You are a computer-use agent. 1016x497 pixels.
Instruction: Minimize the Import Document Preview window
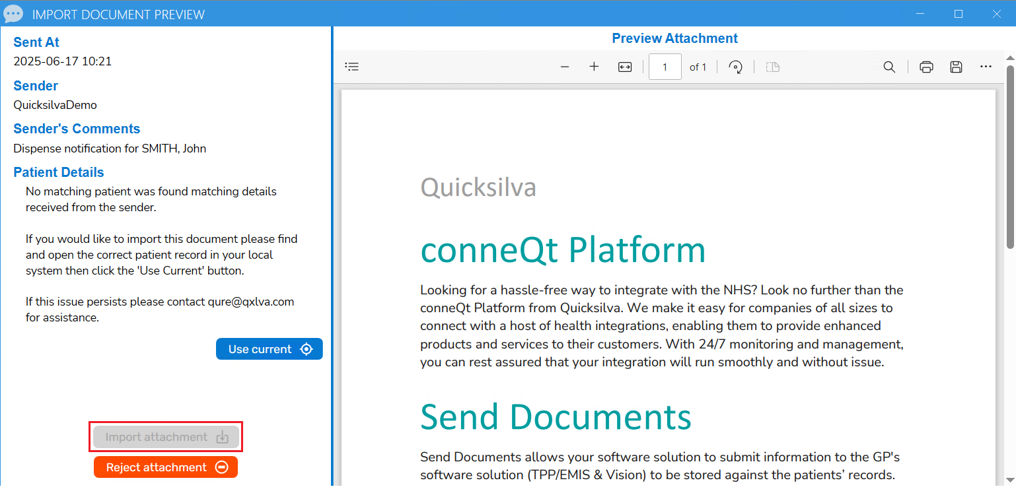pyautogui.click(x=920, y=14)
